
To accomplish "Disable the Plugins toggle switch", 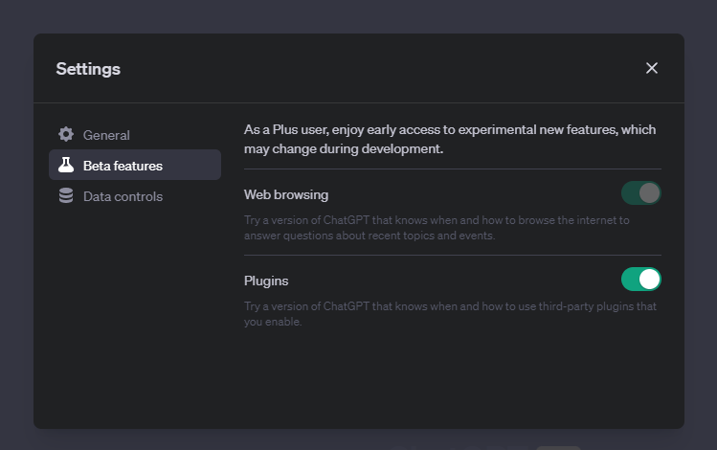I will tap(641, 280).
